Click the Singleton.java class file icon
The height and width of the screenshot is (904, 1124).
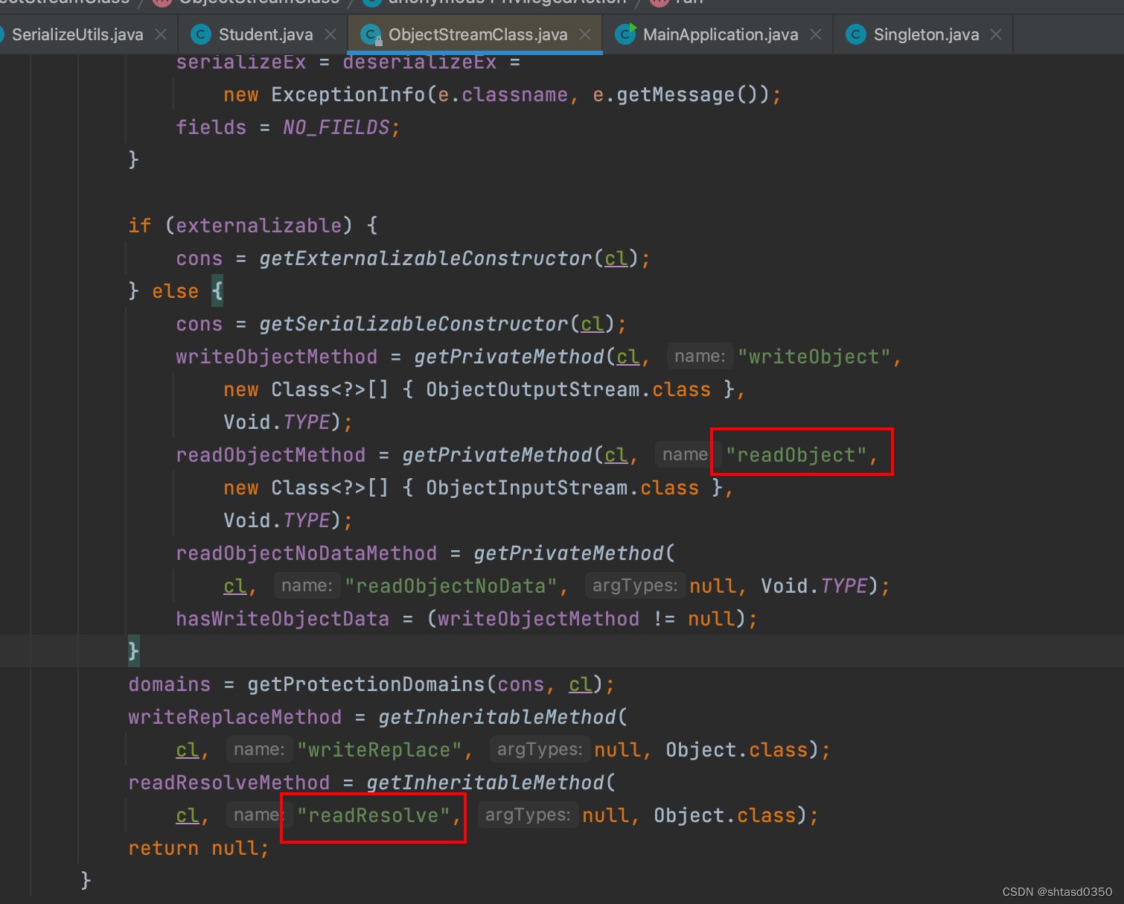pos(856,34)
